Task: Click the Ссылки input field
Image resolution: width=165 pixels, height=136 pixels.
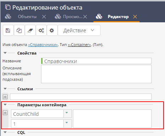Action: click(x=81, y=97)
